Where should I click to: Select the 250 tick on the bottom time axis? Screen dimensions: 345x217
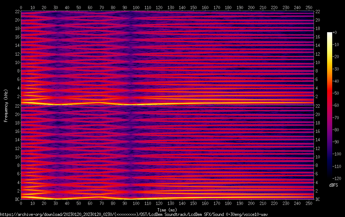[308, 203]
